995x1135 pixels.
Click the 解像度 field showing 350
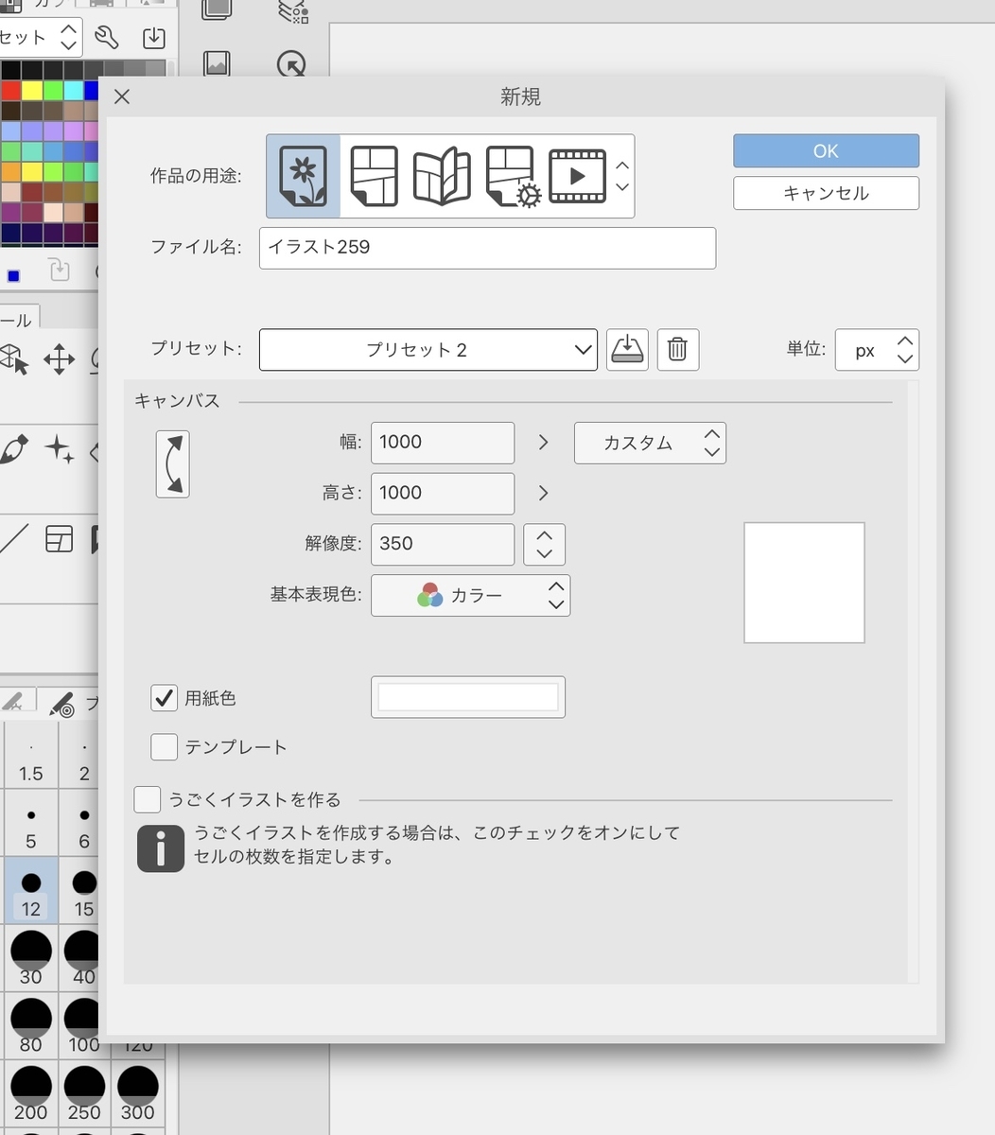pyautogui.click(x=443, y=545)
